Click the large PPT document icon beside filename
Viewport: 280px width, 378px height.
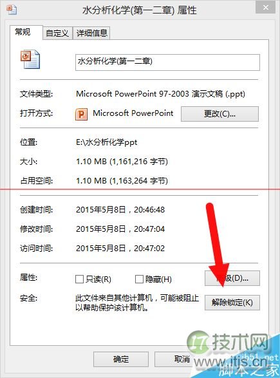30,59
